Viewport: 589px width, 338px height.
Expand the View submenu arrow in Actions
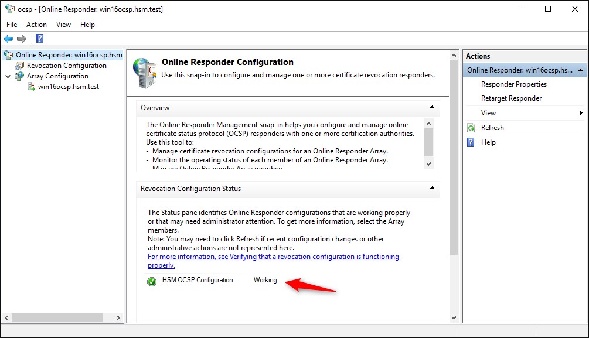(581, 112)
